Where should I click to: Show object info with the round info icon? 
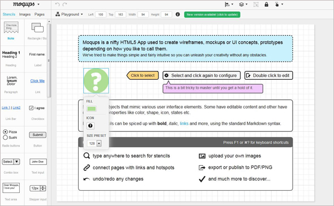point(178,14)
